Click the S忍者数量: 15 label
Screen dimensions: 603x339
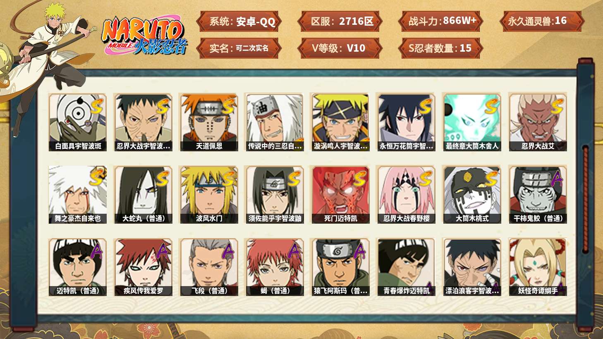click(x=440, y=48)
